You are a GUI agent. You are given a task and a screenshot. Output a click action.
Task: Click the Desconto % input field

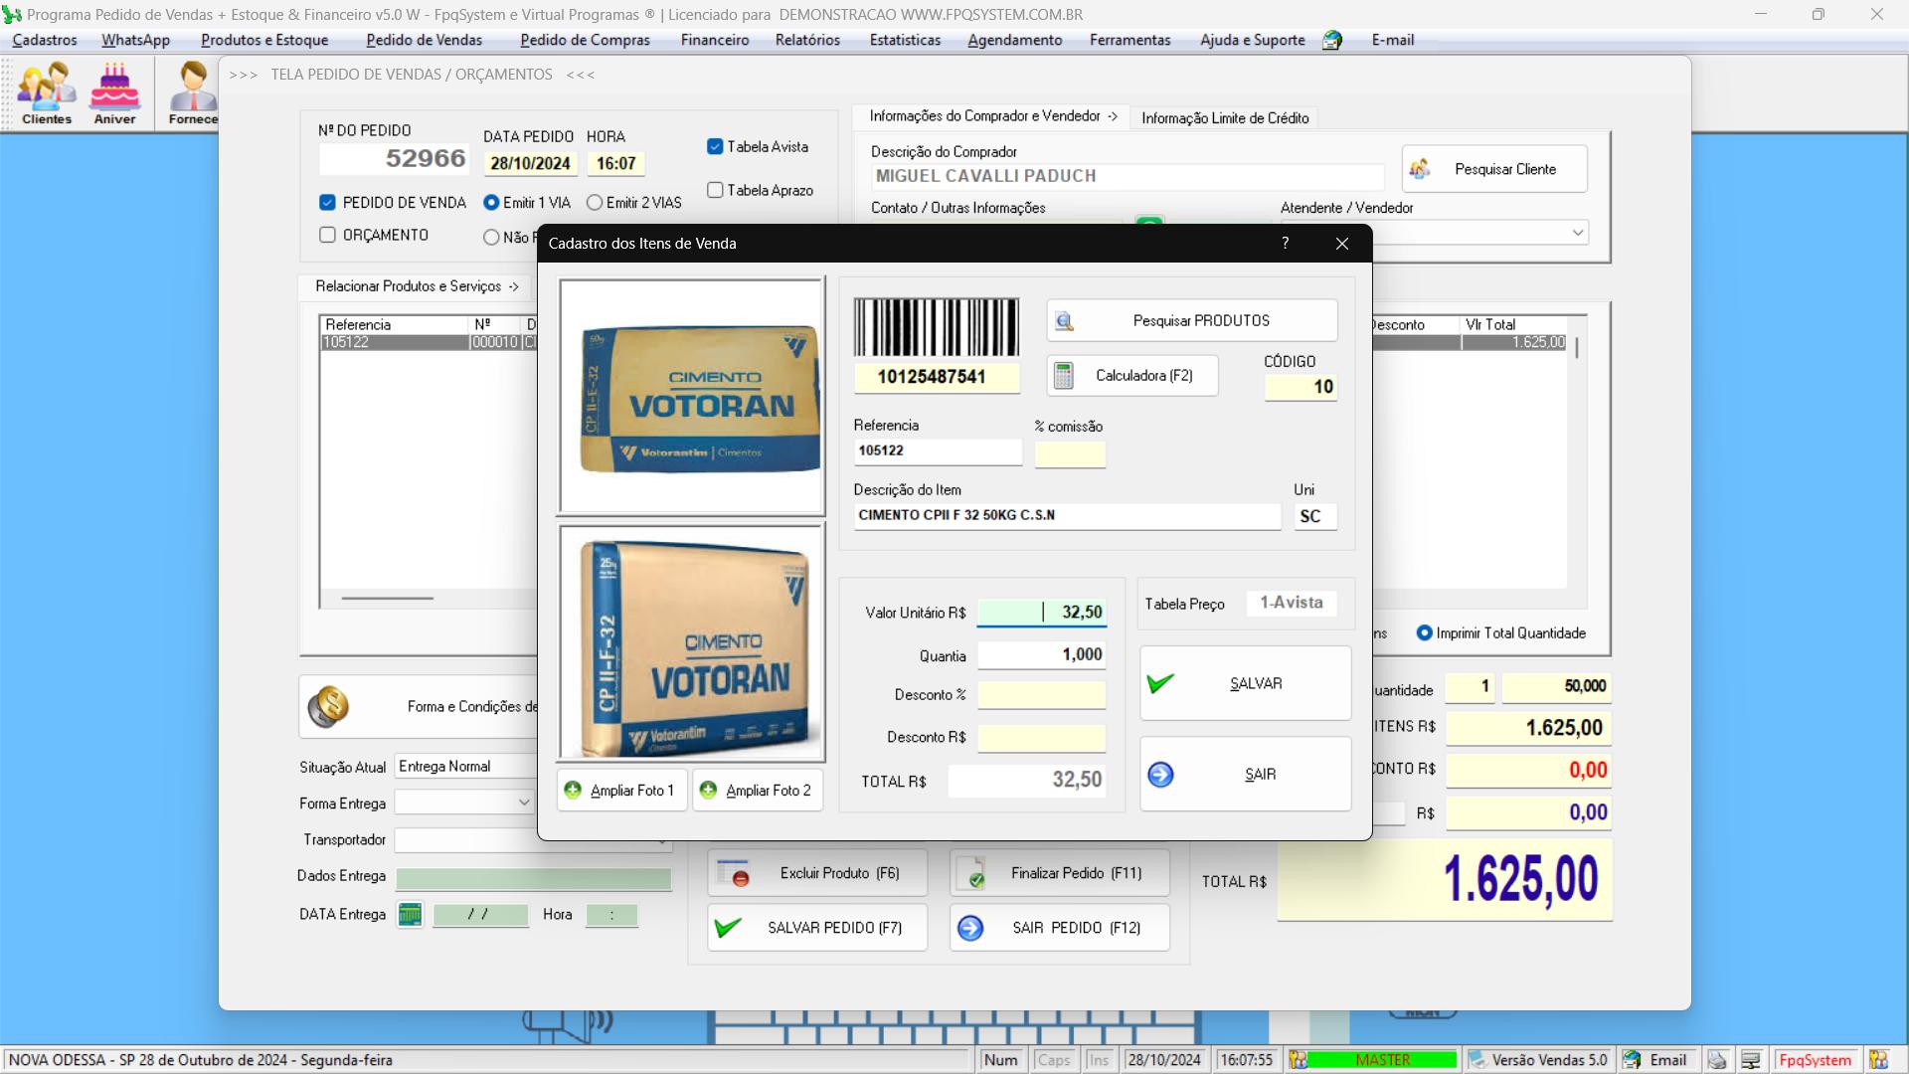[x=1042, y=695]
